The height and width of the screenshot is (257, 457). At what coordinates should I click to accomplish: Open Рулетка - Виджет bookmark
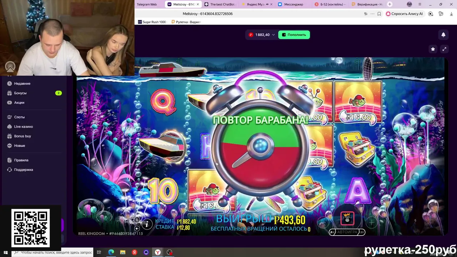point(186,22)
